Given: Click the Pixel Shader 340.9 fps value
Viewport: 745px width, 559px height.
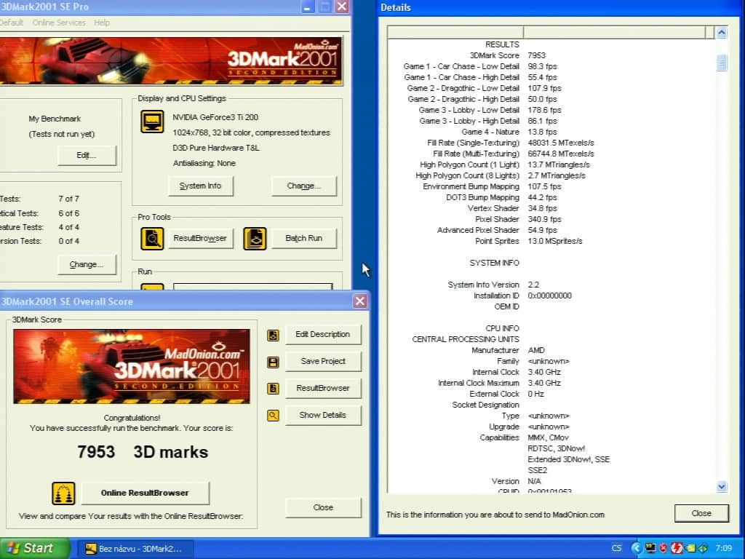Looking at the screenshot, I should [544, 220].
